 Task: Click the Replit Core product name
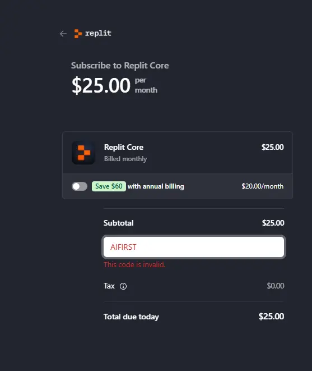tap(124, 147)
